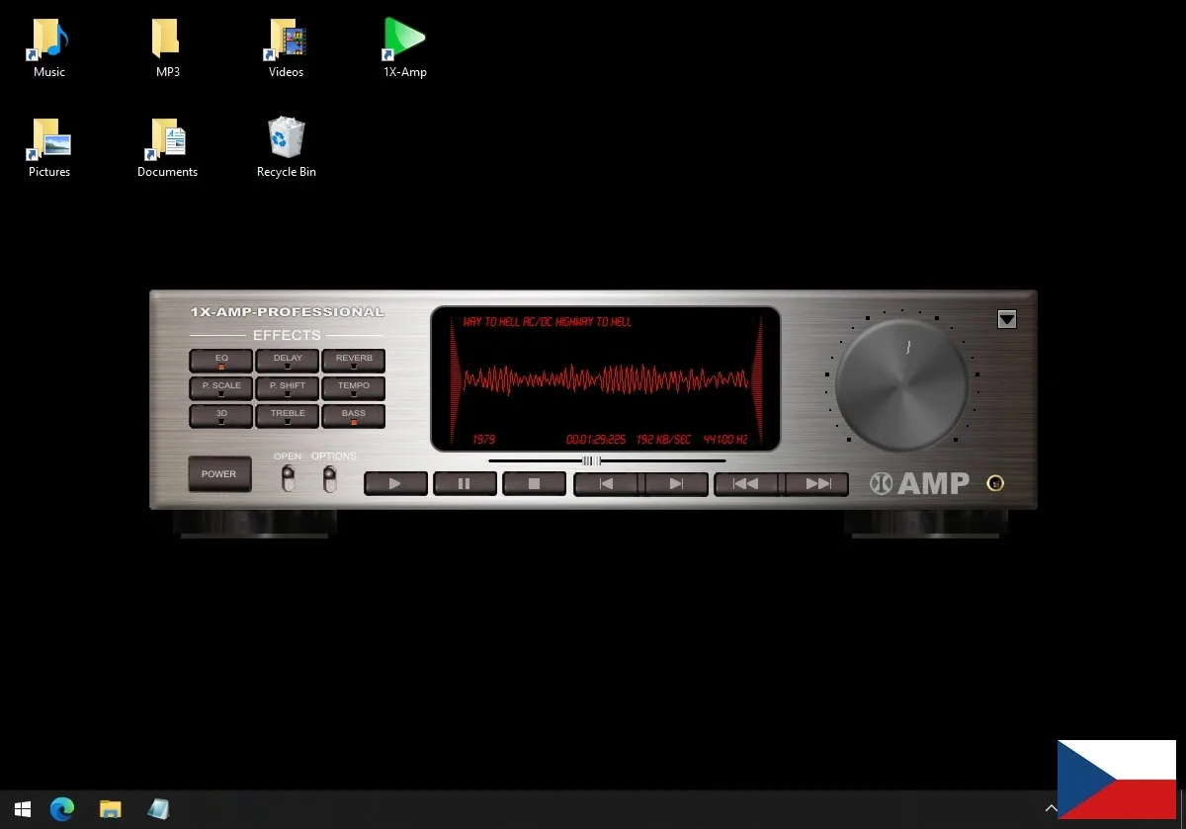Enable the Reverb effect
Screen dimensions: 1186x829
pyautogui.click(x=354, y=361)
